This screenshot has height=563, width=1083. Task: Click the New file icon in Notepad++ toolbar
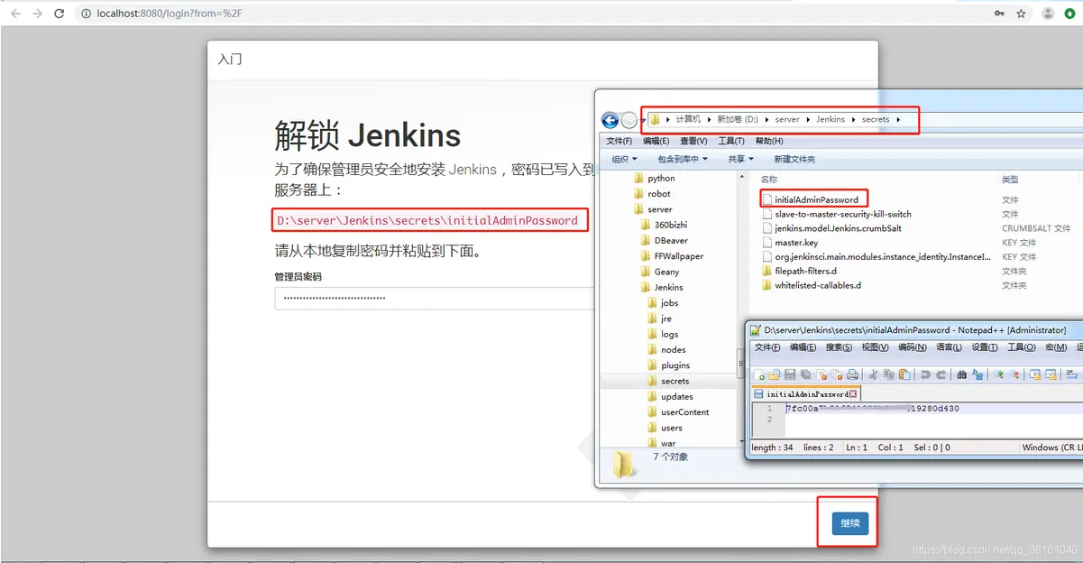pos(760,374)
